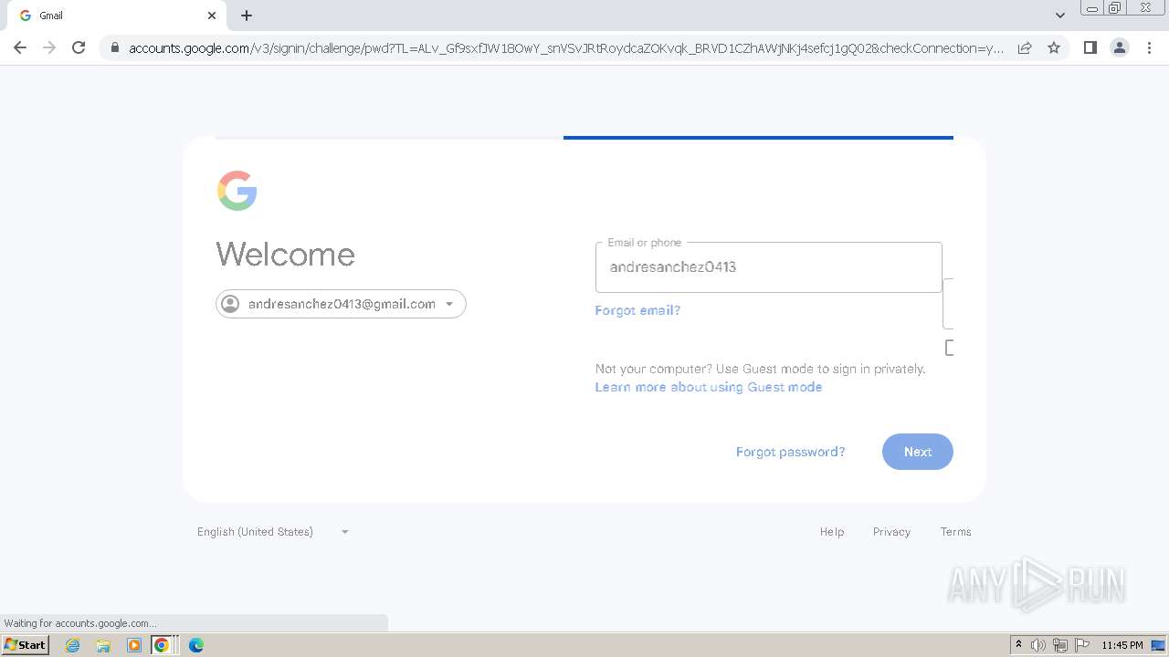
Task: View site security lock info
Action: point(114,47)
